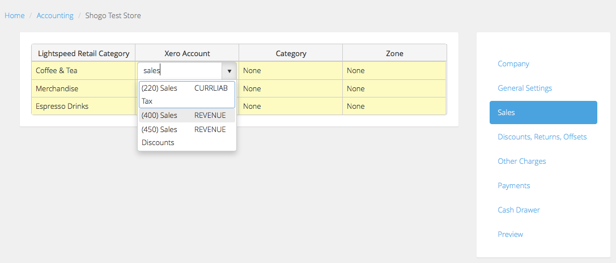Image resolution: width=616 pixels, height=263 pixels.
Task: Click the Category column header
Action: 291,53
